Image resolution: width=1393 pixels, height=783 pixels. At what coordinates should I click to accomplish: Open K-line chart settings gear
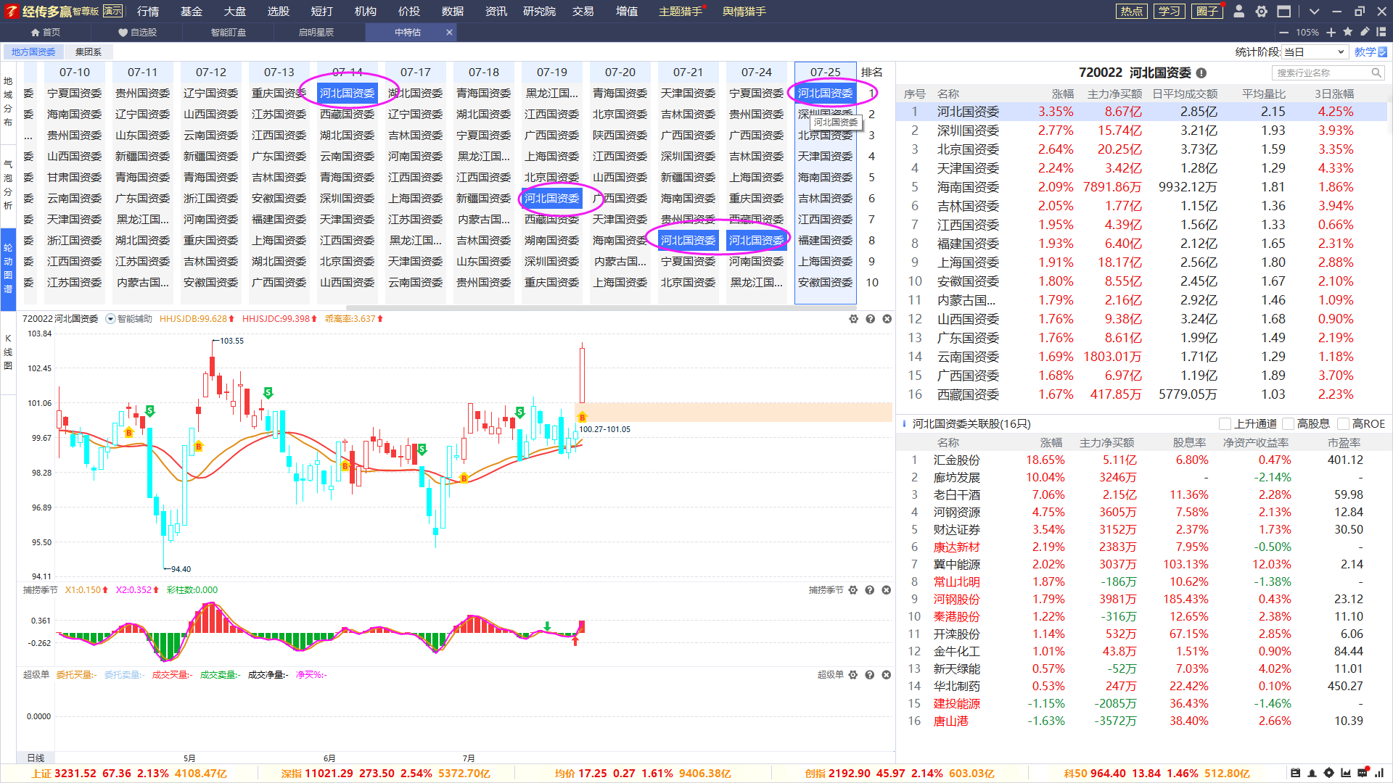(854, 319)
